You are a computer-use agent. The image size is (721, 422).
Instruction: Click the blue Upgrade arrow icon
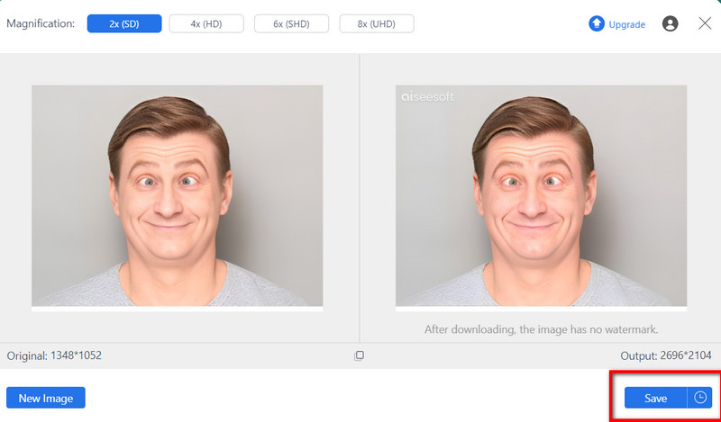click(x=596, y=24)
